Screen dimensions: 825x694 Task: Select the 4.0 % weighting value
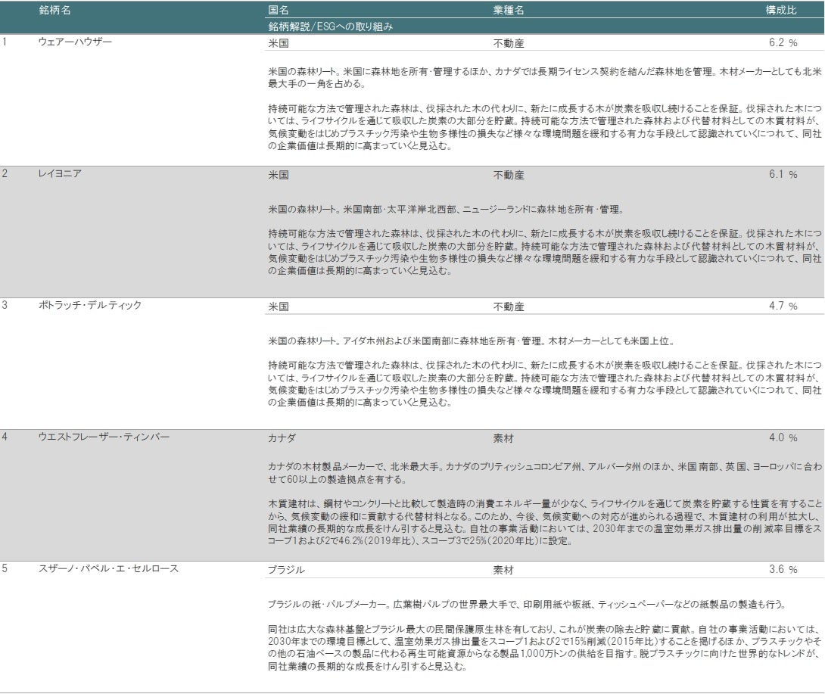point(783,438)
